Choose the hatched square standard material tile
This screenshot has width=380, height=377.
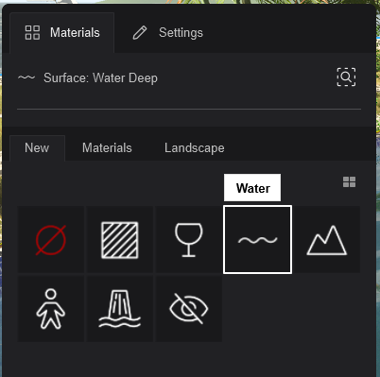[x=120, y=240]
